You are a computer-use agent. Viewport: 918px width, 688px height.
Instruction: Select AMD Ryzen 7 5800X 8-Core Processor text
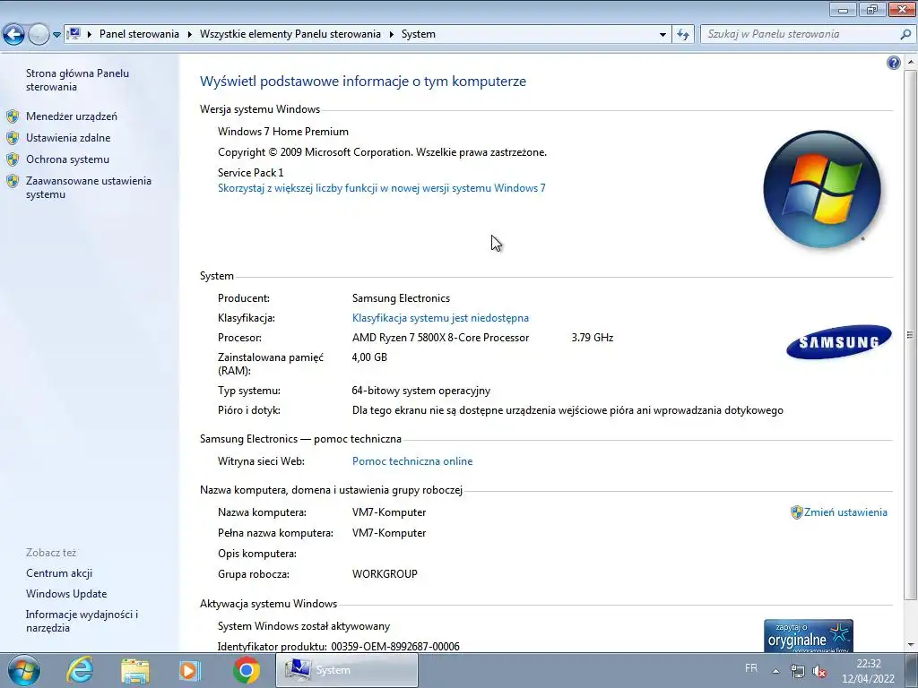coord(440,338)
